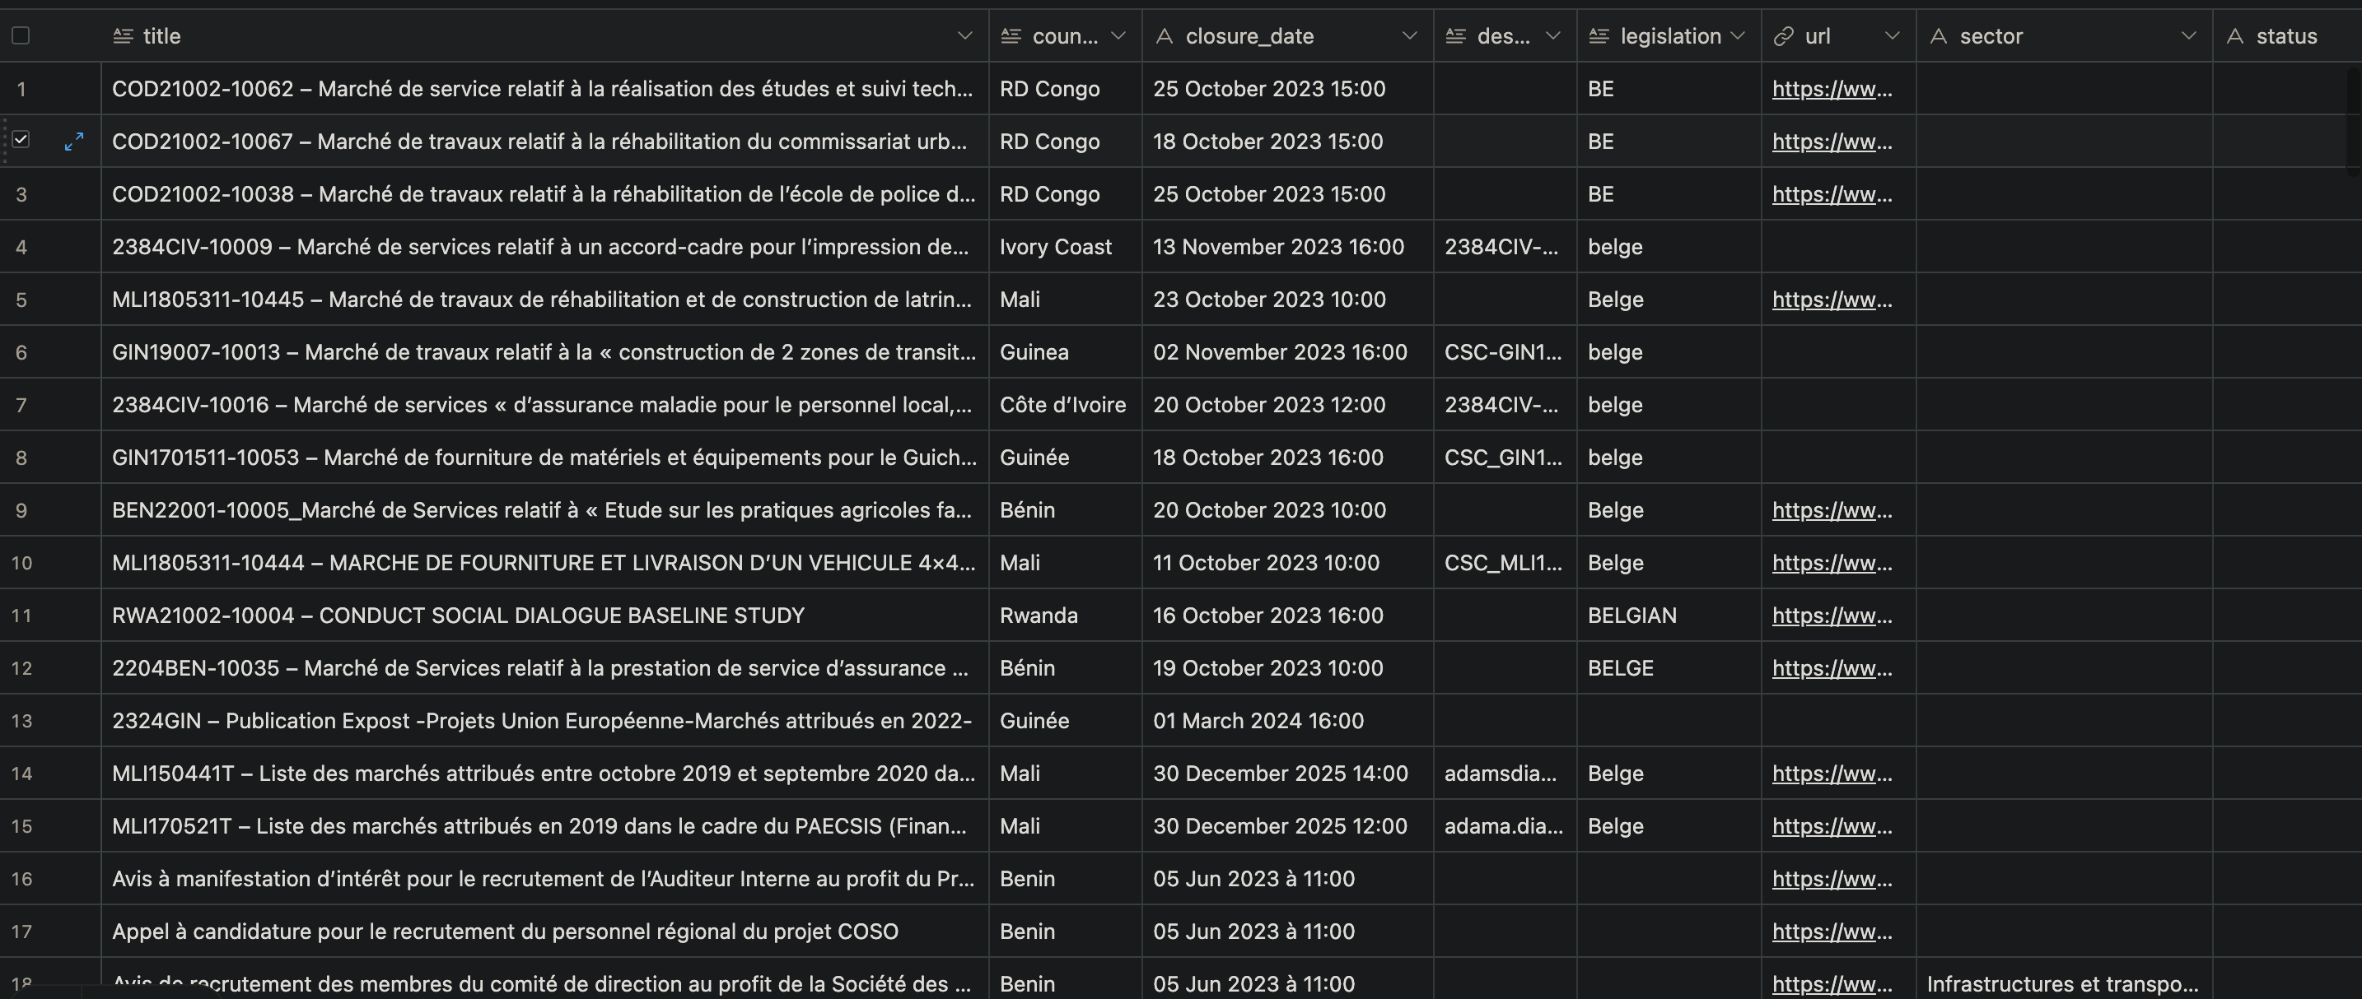The image size is (2362, 999).
Task: Click the 'BE' legislation cell in row 1
Action: tap(1669, 89)
